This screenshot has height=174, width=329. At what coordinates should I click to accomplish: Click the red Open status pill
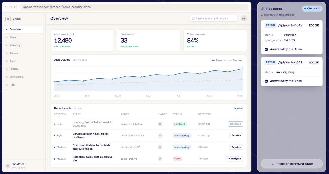pos(177,159)
